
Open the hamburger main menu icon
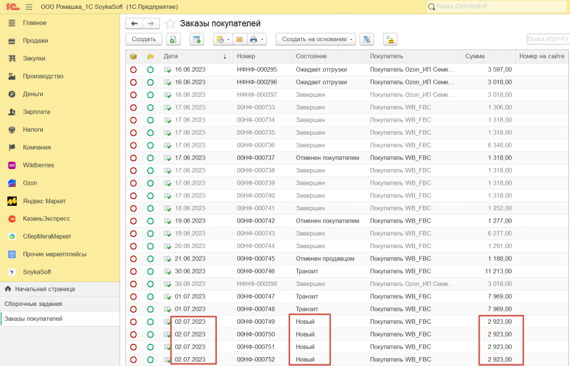point(29,7)
